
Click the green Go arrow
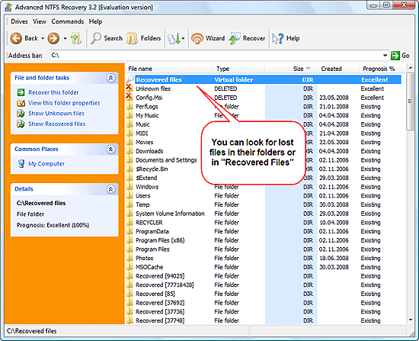[x=395, y=56]
